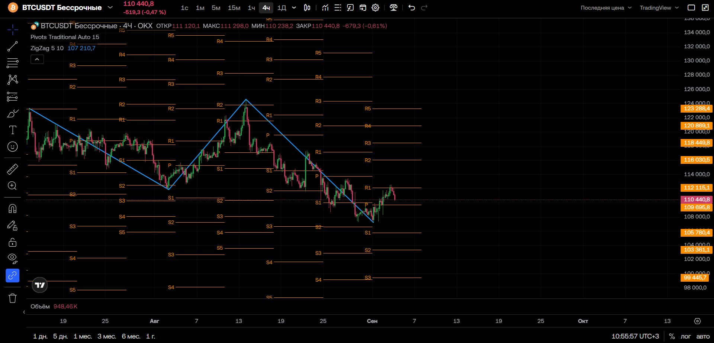This screenshot has height=343, width=714.
Task: Open the display list lines icon
Action: [x=338, y=7]
